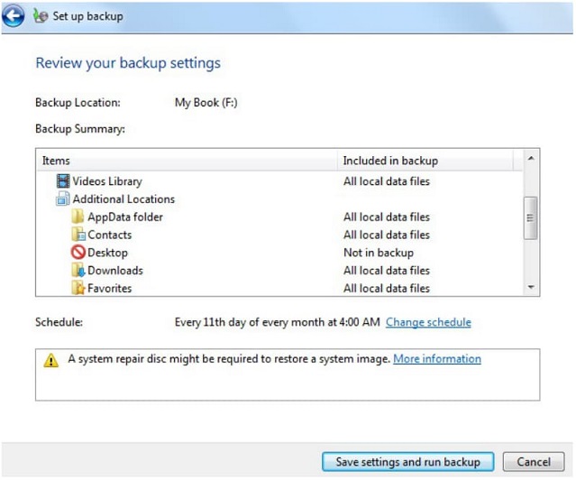The height and width of the screenshot is (480, 576).
Task: Click the summary list scrollbar thumb
Action: coord(530,218)
